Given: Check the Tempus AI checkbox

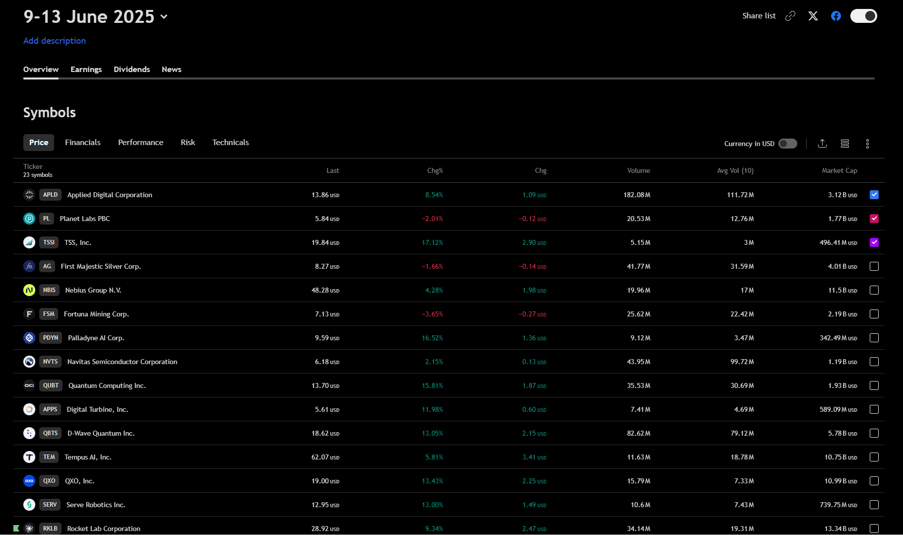Looking at the screenshot, I should pyautogui.click(x=874, y=457).
